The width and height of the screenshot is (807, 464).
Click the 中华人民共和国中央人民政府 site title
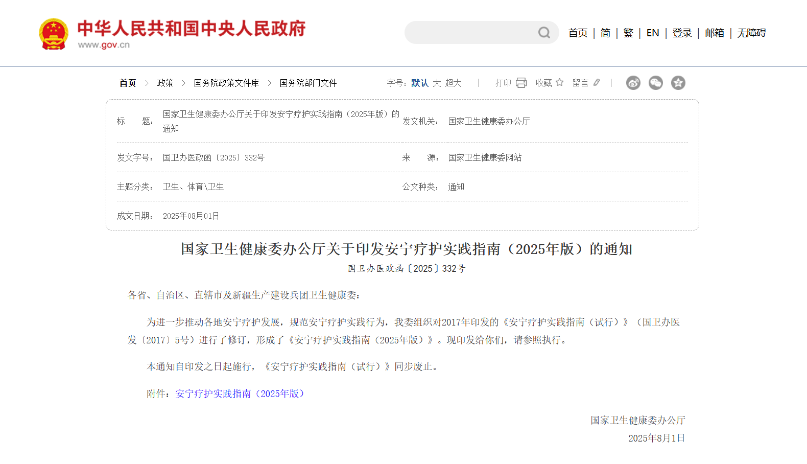click(x=192, y=29)
